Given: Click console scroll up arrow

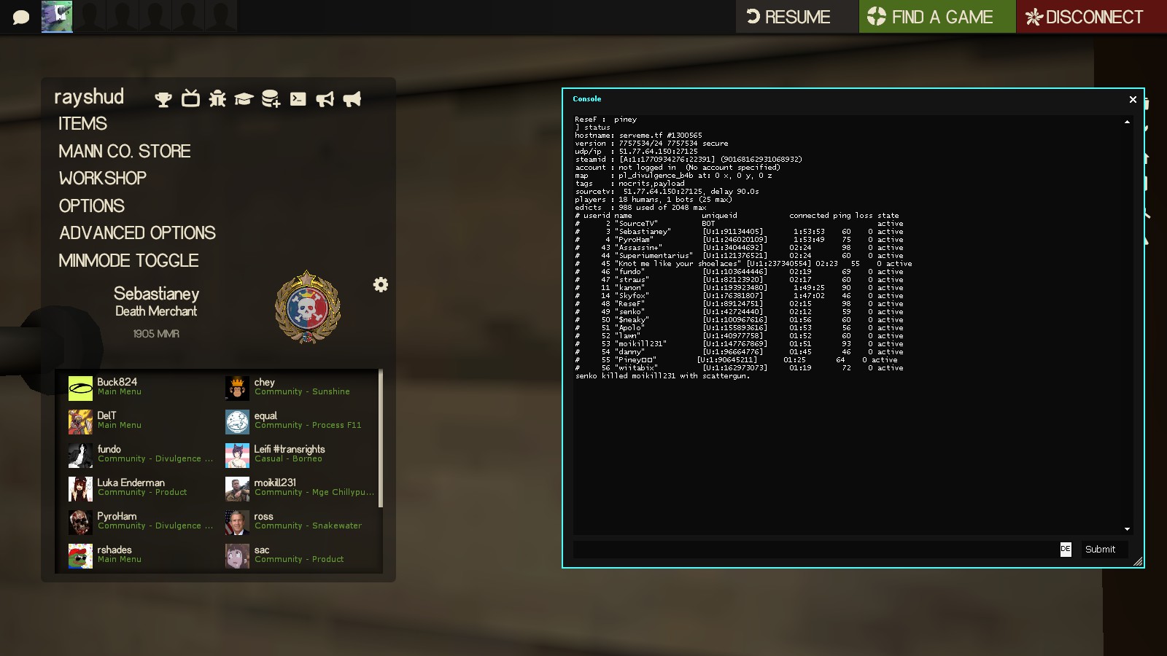Looking at the screenshot, I should [x=1127, y=122].
